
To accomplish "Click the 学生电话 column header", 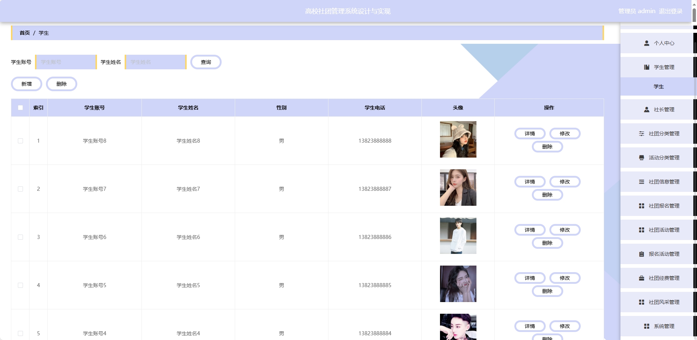I will (375, 108).
